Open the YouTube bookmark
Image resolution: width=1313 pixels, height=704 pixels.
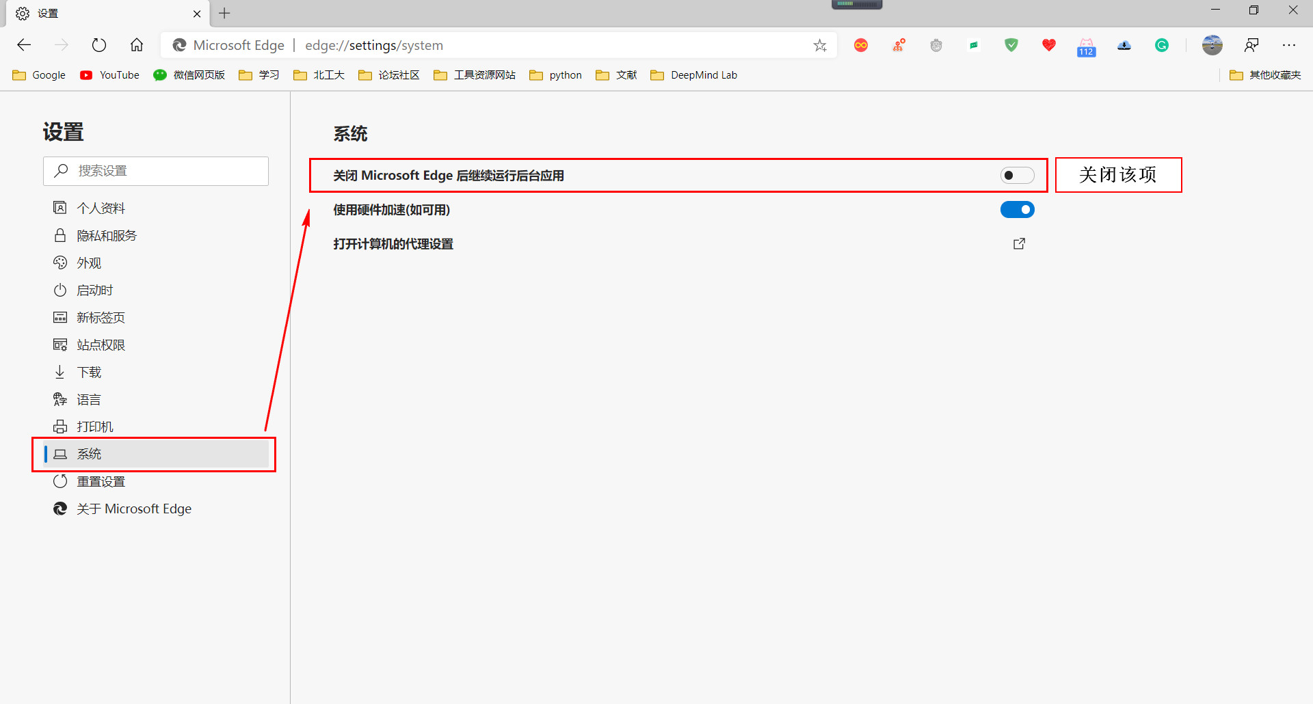109,75
